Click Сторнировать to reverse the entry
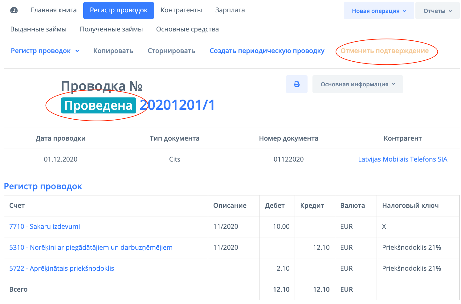Screen dimensions: 461x304 [171, 51]
